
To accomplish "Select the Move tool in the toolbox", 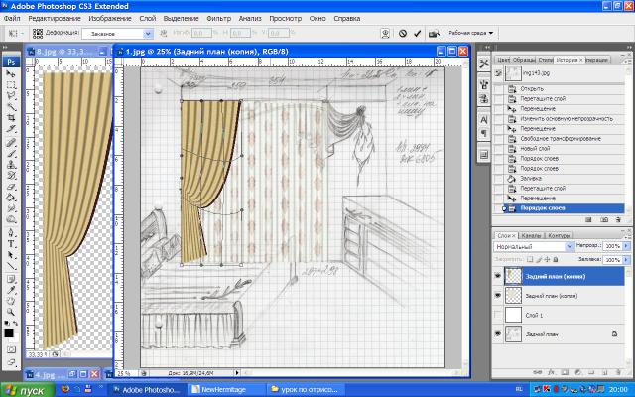I will tap(11, 72).
